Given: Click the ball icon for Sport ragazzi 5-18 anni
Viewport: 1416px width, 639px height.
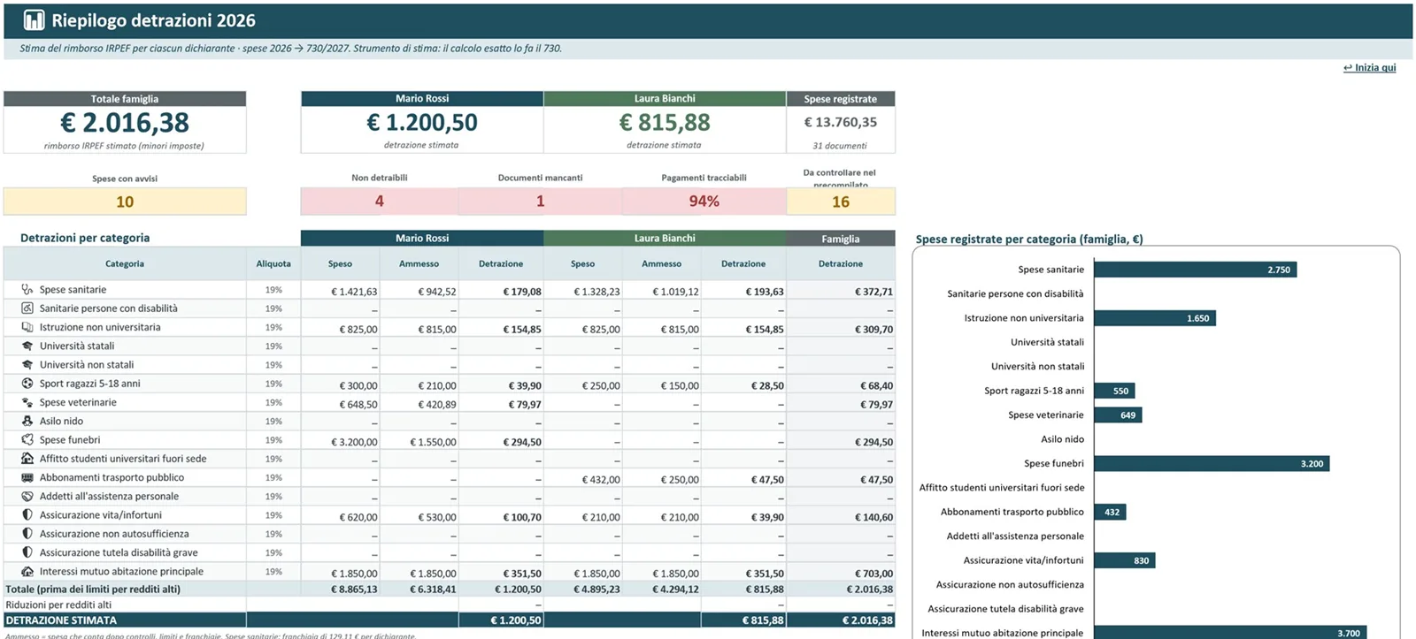Looking at the screenshot, I should click(27, 384).
